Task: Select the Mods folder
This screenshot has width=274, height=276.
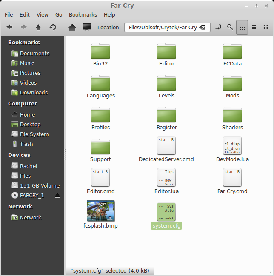Action: tap(232, 86)
